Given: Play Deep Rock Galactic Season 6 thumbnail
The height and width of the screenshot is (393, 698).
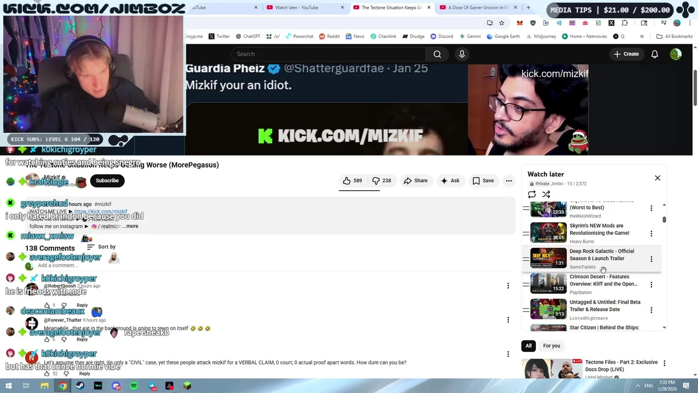Looking at the screenshot, I should coord(549,258).
